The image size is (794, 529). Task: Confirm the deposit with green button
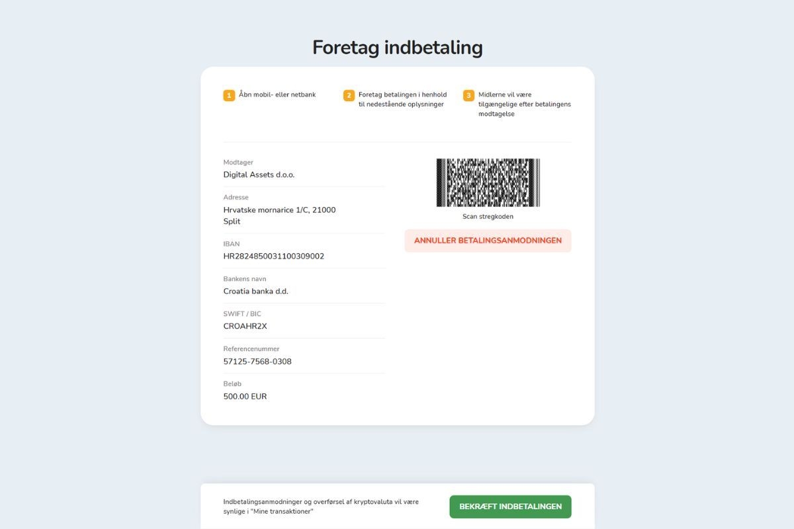[510, 507]
